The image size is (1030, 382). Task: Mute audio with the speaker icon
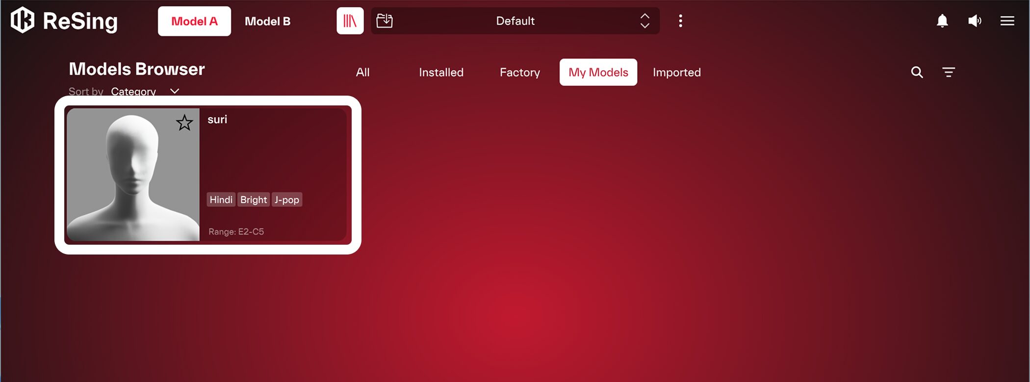coord(975,21)
